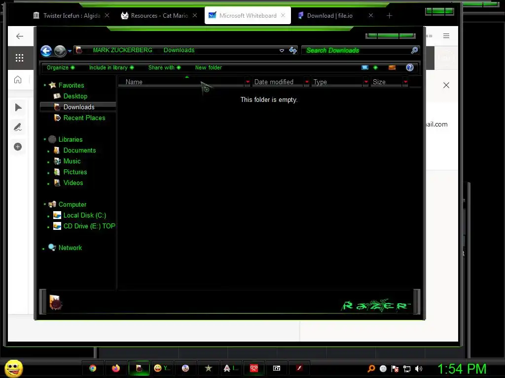Open the smiley Start button
The width and height of the screenshot is (505, 378).
[13, 368]
